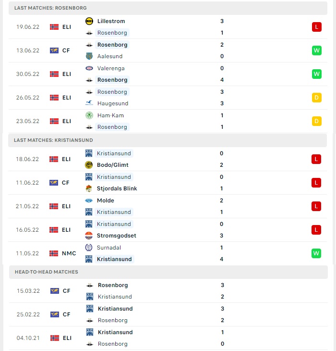Click the Valerenga team logo

click(x=89, y=68)
